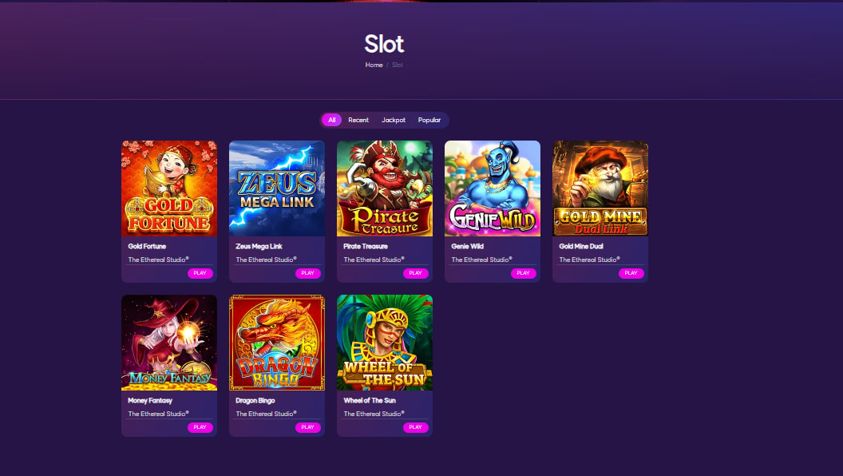843x476 pixels.
Task: Start Genie Wild with its Play button
Action: click(523, 273)
